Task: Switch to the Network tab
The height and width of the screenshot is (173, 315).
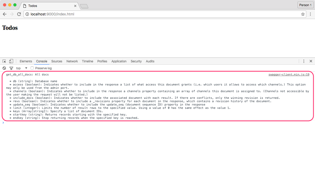Action: [x=72, y=61]
